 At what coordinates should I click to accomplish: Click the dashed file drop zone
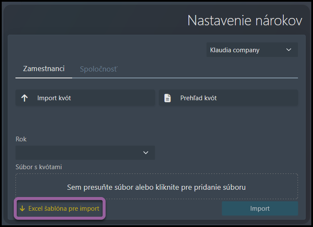[157, 186]
